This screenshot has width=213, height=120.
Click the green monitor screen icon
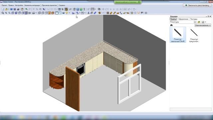pyautogui.click(x=81, y=9)
